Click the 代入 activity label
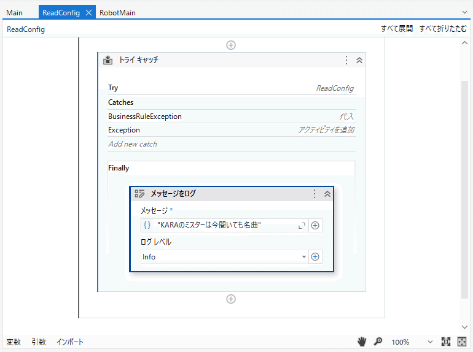 tap(346, 117)
